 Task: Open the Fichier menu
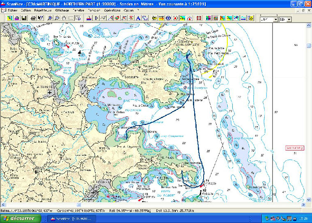(12, 10)
